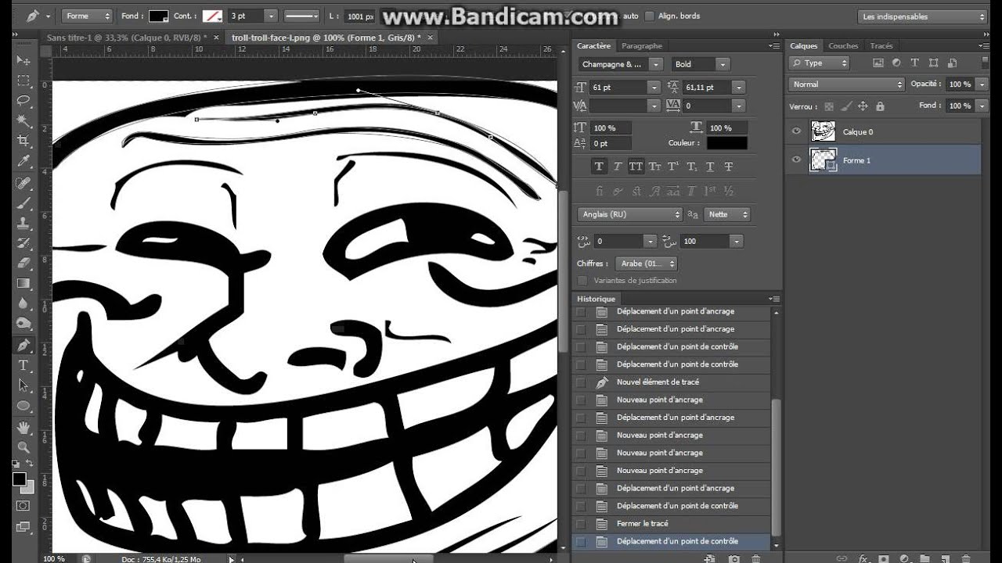Toggle faux italic in the Caractère panel

pos(617,166)
